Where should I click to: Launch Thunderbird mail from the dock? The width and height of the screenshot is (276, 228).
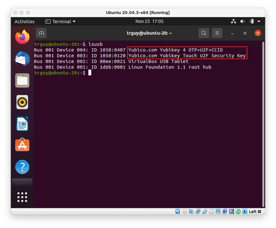point(22,59)
